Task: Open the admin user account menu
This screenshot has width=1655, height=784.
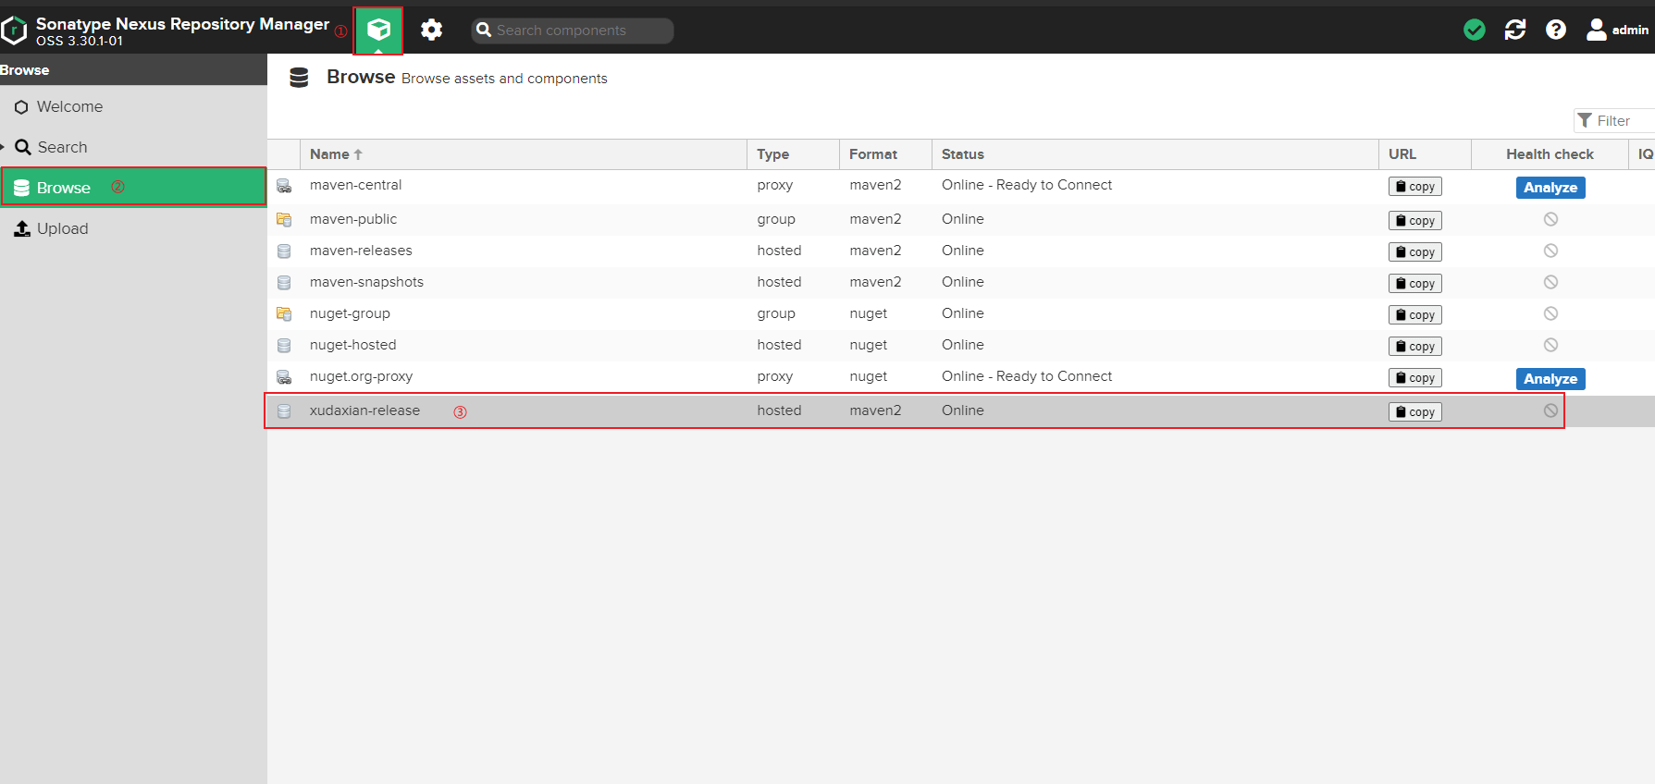Action: pos(1617,31)
